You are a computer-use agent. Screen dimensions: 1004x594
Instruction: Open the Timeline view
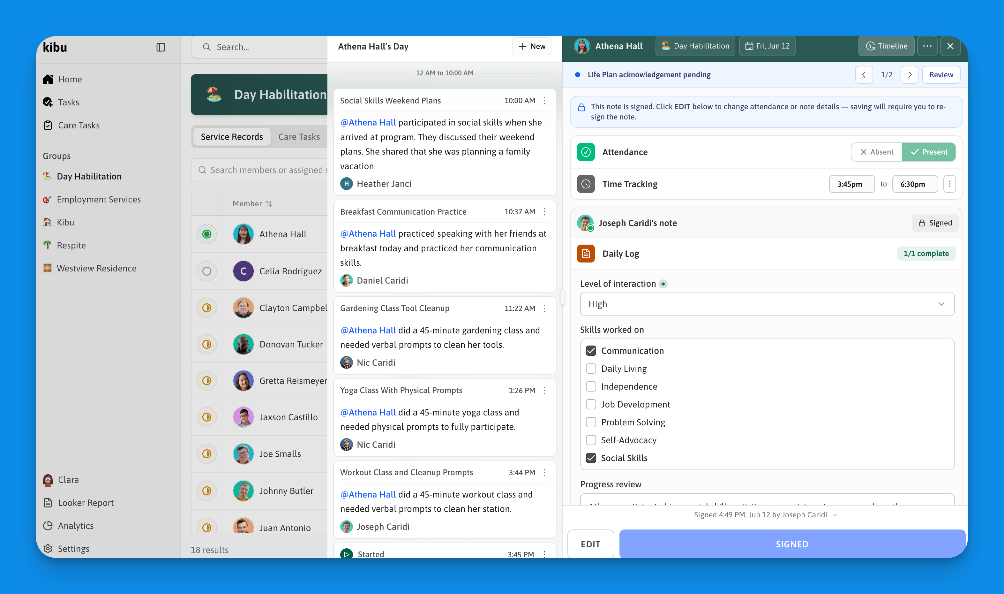coord(887,46)
